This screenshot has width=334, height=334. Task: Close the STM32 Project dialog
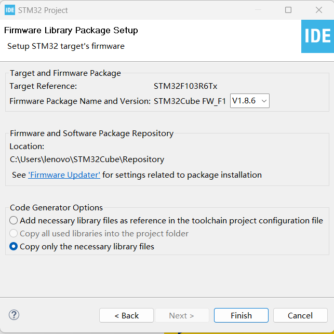319,10
